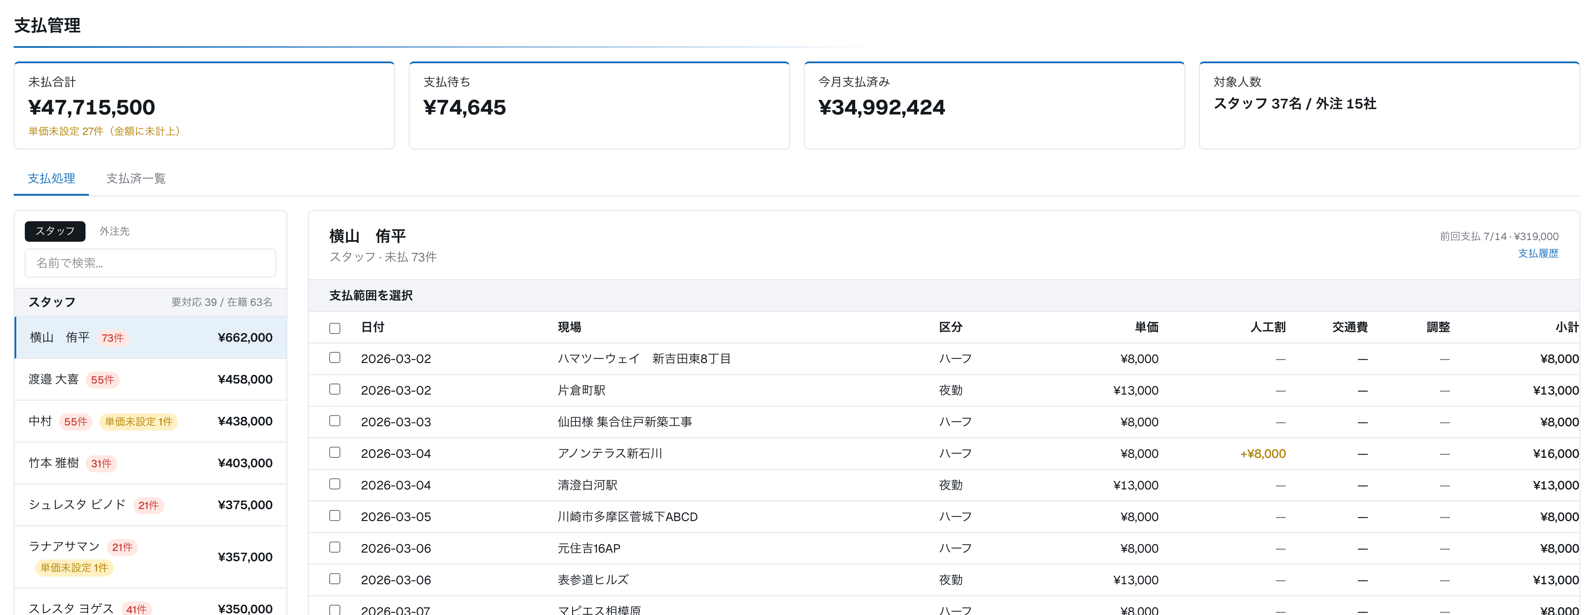Screen dimensions: 1594x615
Task: Click the 交通費 column header
Action: tap(1350, 327)
